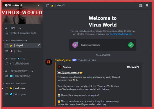The width and height of the screenshot is (154, 109).
Task: Open the Virus World server dropdown menu
Action: click(38, 5)
